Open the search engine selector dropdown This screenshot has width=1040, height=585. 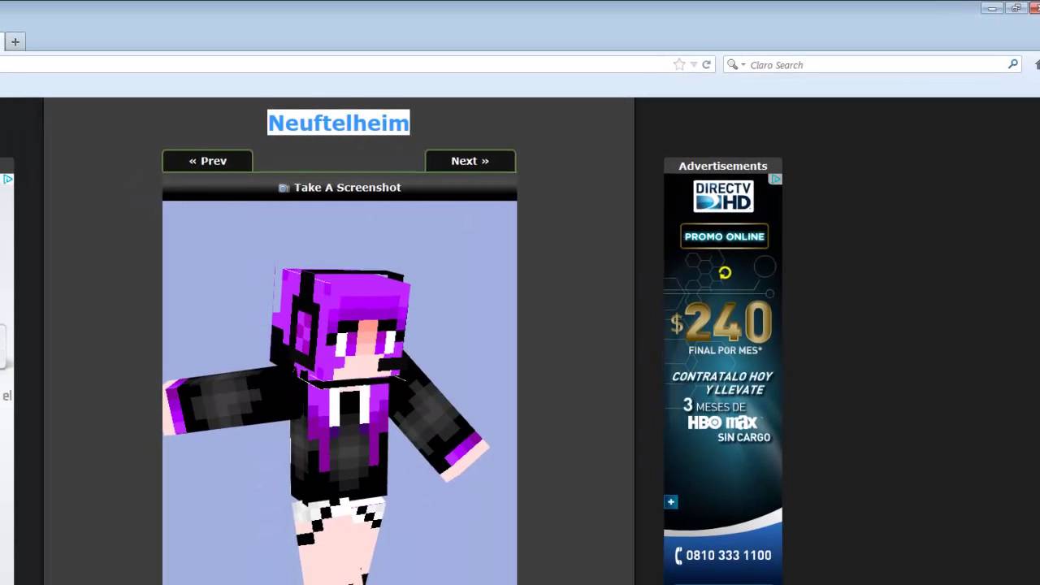(735, 64)
